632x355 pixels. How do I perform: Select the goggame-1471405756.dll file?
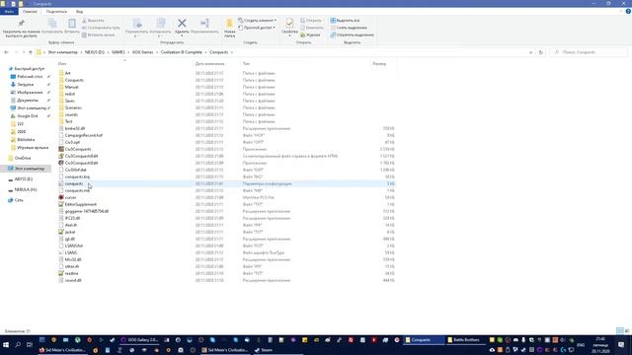(86, 211)
